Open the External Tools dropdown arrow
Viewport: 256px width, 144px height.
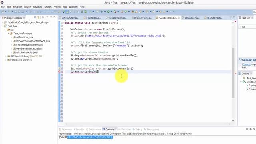(118, 12)
